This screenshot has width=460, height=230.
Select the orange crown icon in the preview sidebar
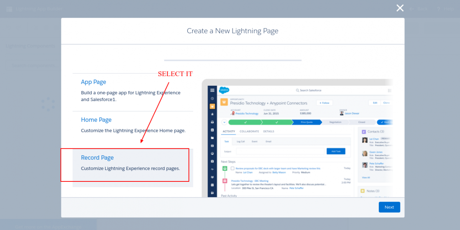click(x=212, y=106)
